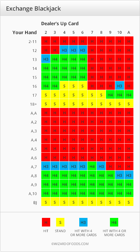The width and height of the screenshot is (140, 252).
Task: Click the H4 cell for 17 versus dealer 9
Action: point(110,94)
